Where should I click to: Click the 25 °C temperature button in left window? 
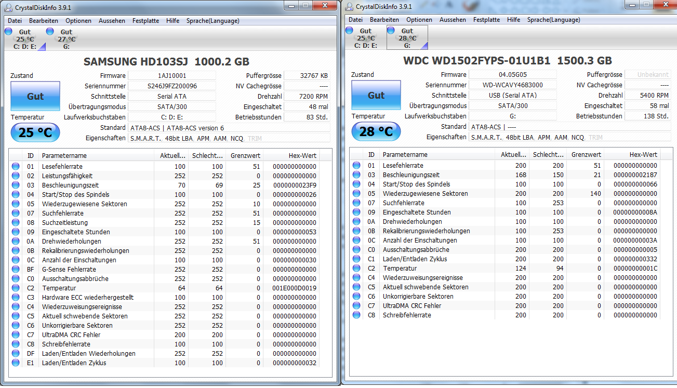(x=35, y=133)
